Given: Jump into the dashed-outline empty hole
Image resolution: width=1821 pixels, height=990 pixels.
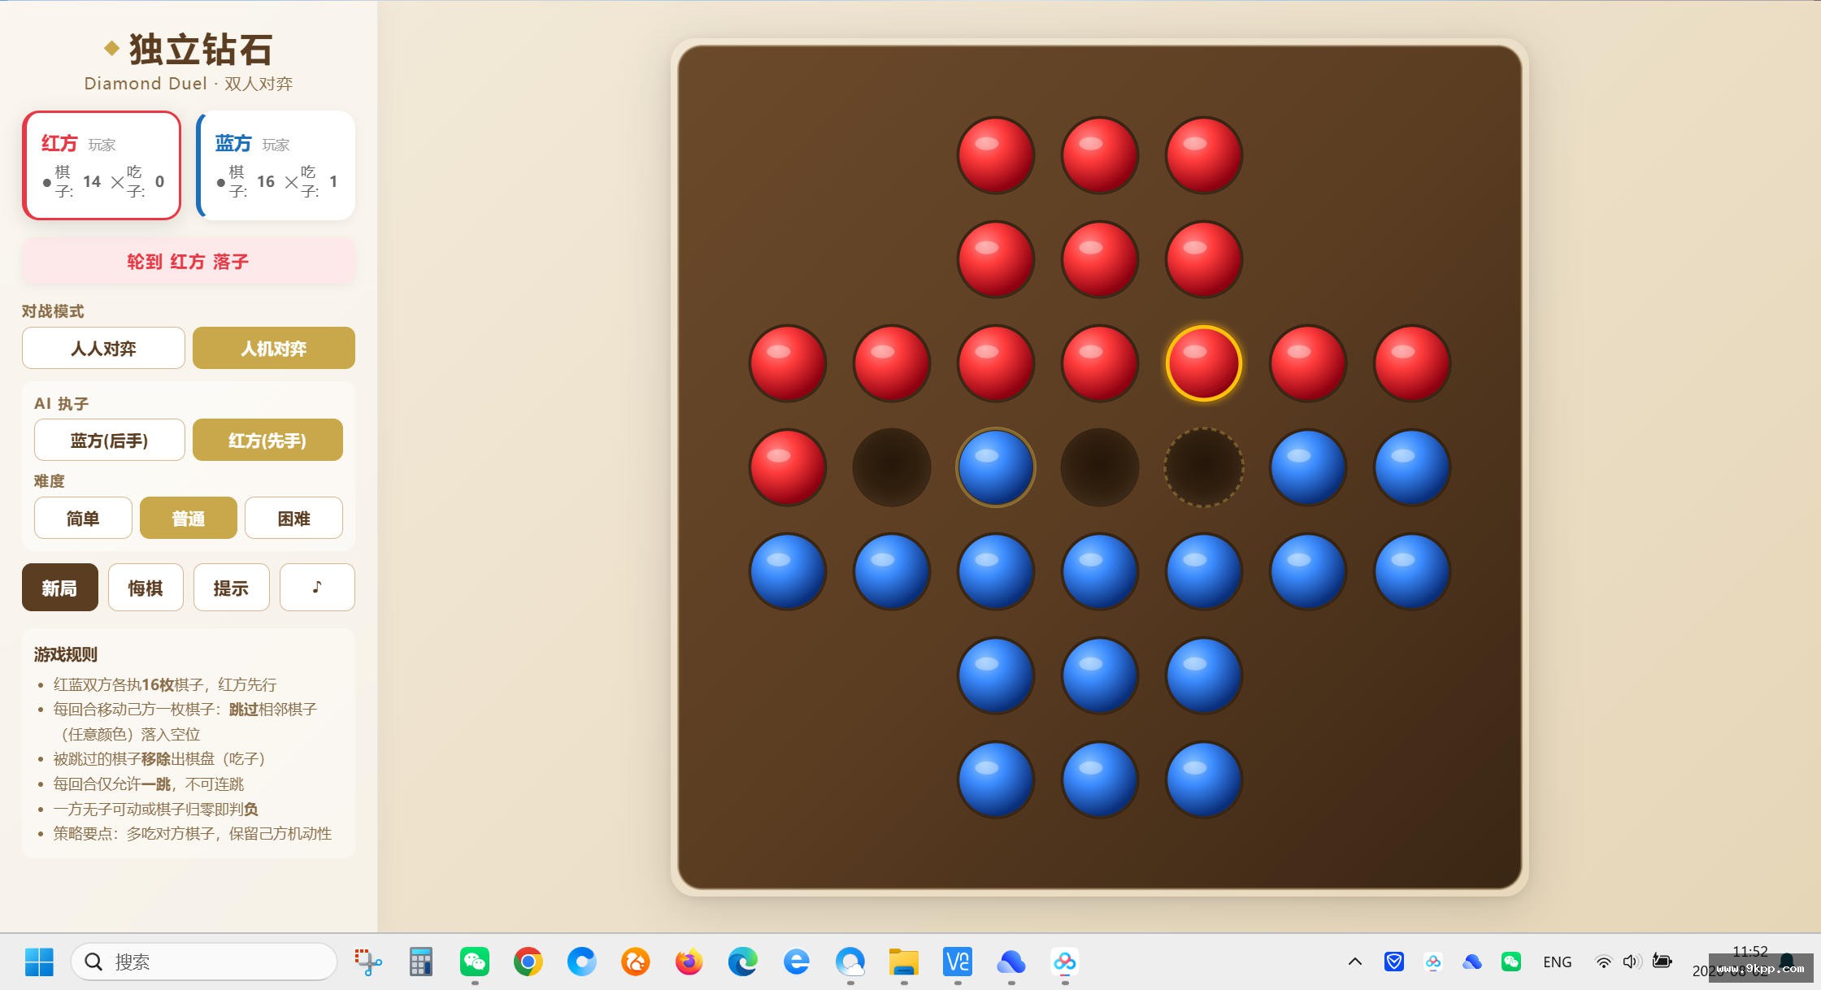Looking at the screenshot, I should click(1203, 467).
